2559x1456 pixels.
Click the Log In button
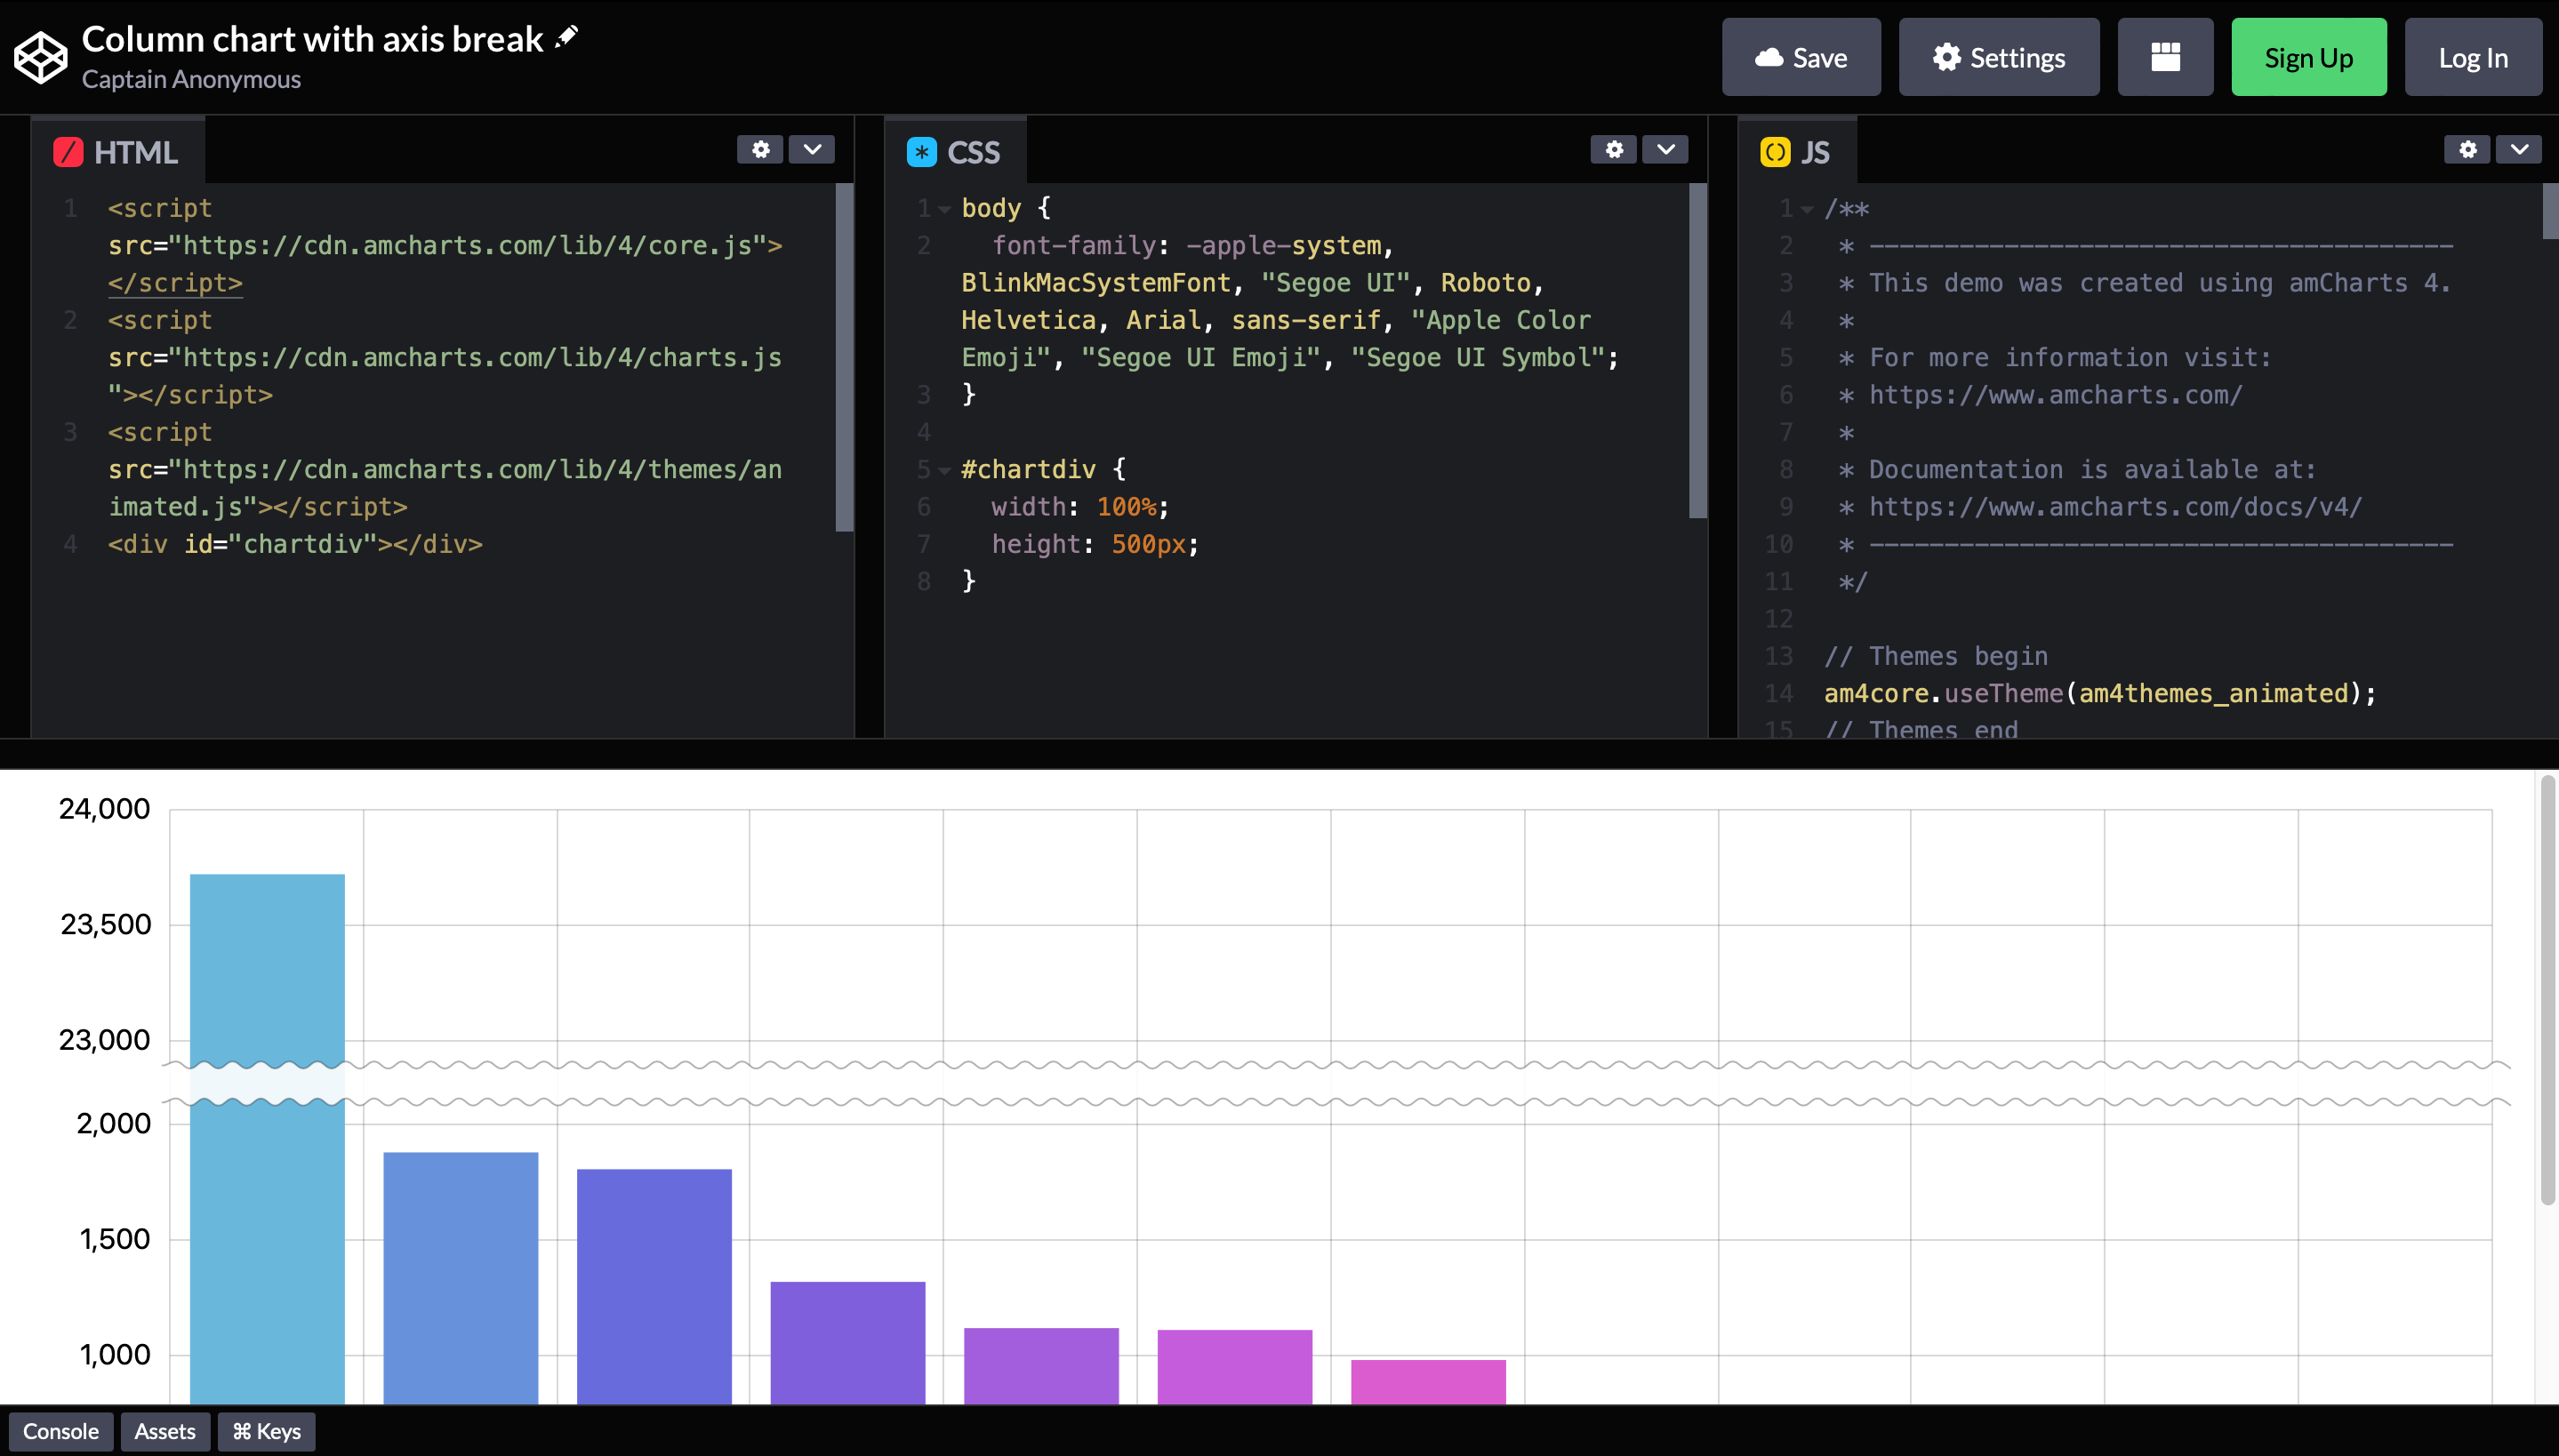[2472, 57]
